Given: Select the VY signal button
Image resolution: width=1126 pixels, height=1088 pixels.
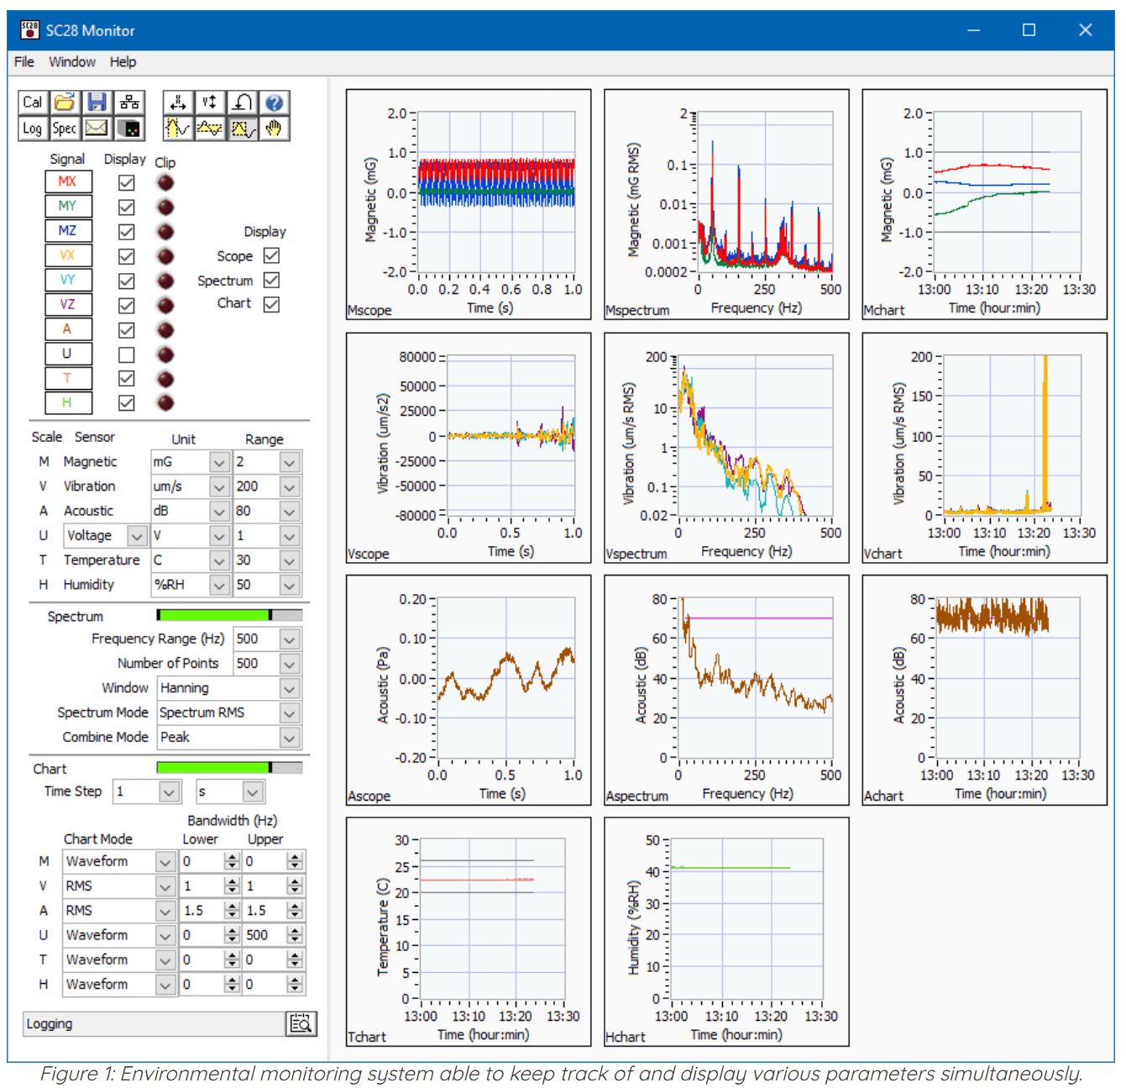Looking at the screenshot, I should [67, 280].
